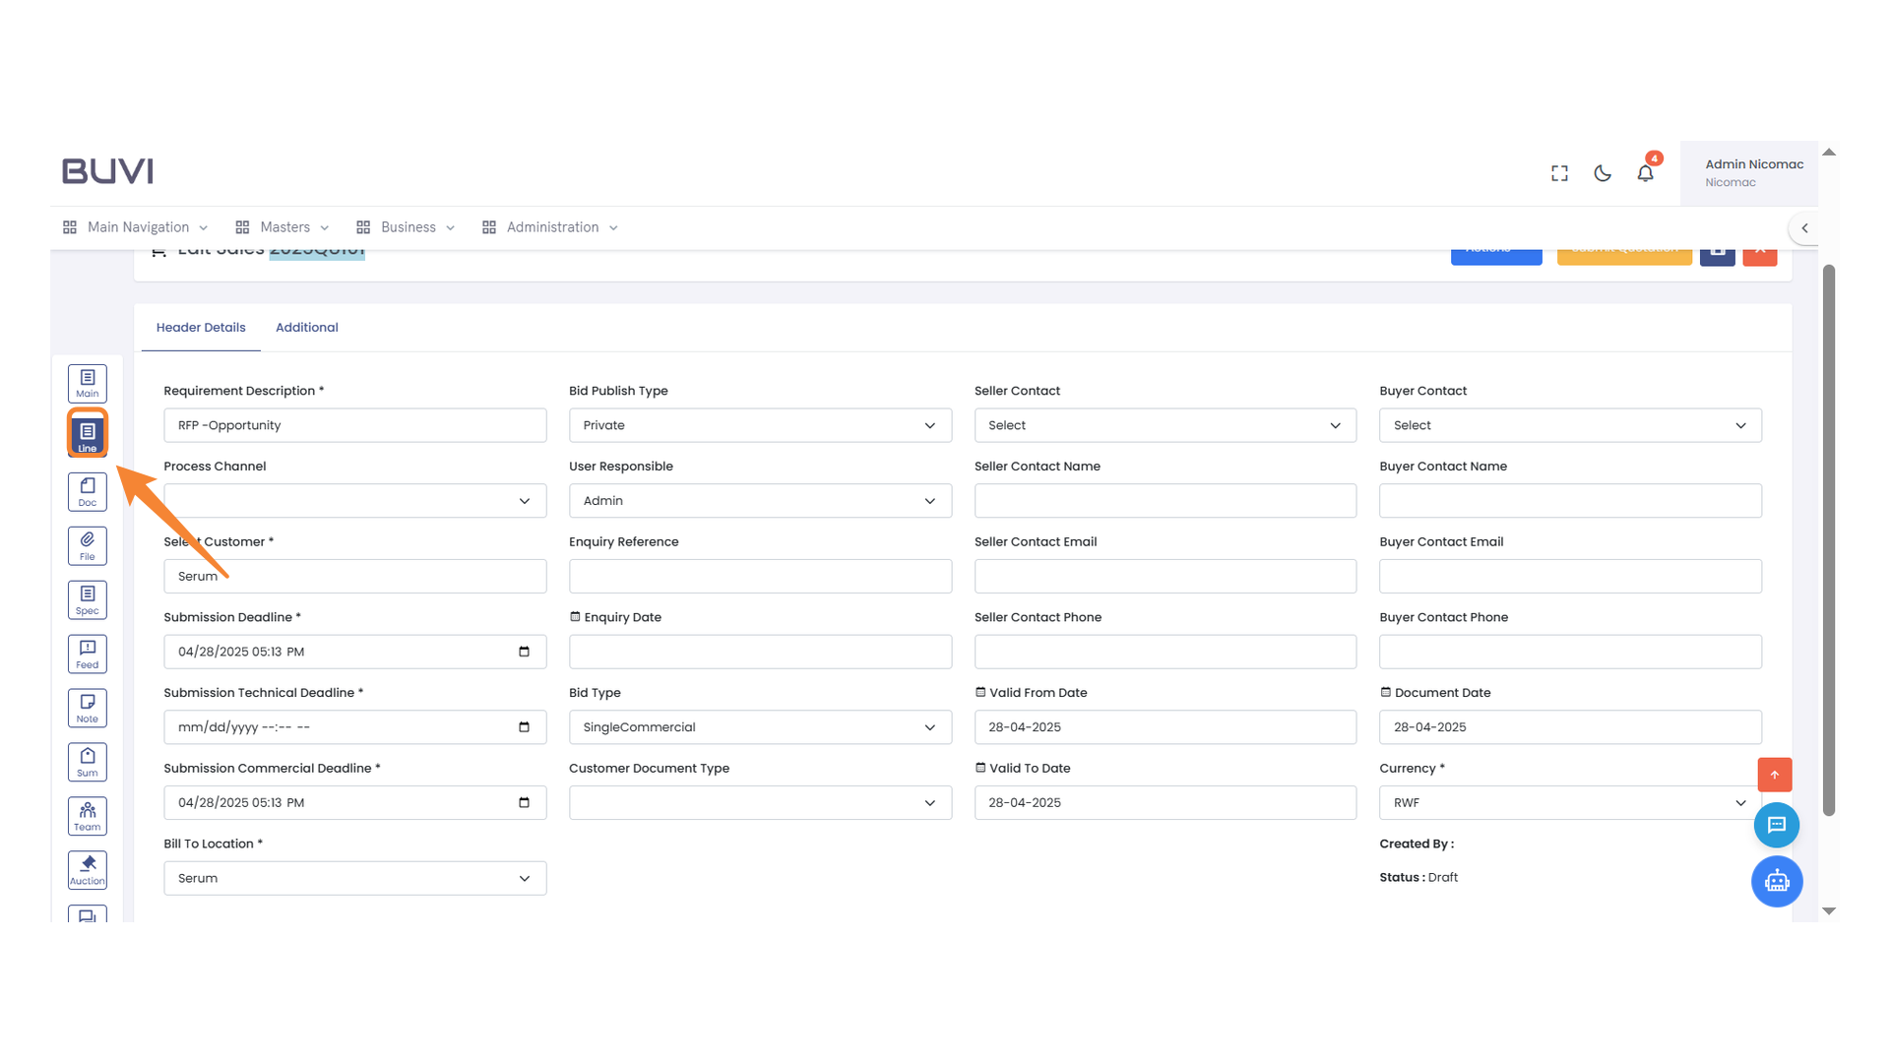Image resolution: width=1890 pixels, height=1063 pixels.
Task: Switch to the Additional tab
Action: (306, 328)
